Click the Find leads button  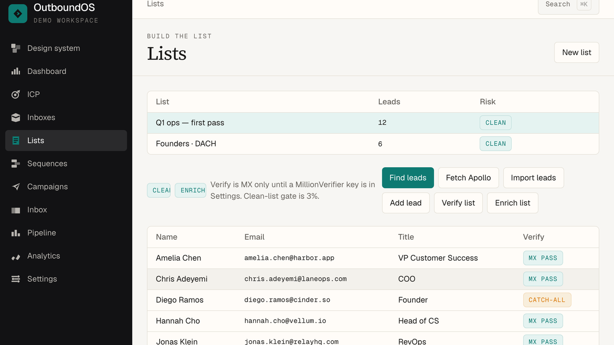pyautogui.click(x=408, y=178)
